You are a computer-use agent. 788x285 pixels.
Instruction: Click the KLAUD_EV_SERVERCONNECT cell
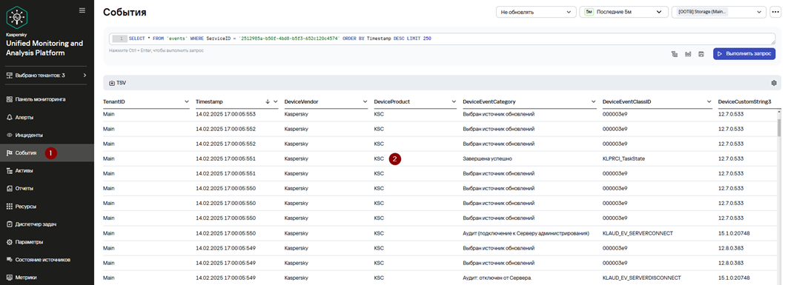click(x=638, y=233)
